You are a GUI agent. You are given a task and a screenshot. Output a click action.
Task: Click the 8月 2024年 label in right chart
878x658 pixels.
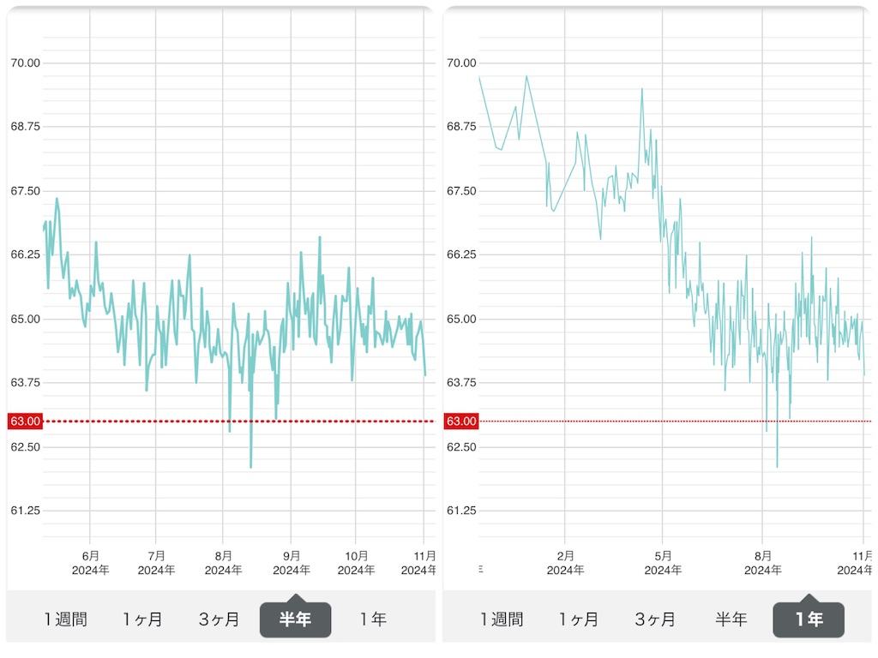pyautogui.click(x=762, y=563)
